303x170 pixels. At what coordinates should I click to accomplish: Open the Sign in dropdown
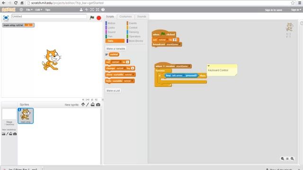tap(296, 9)
